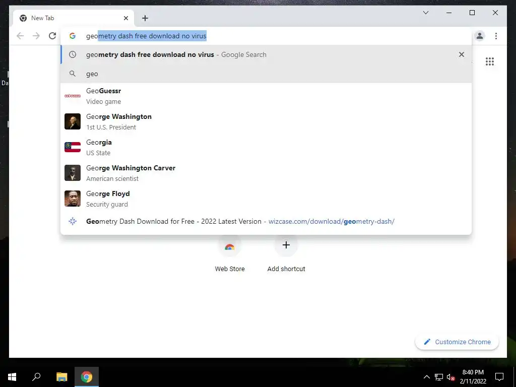Click the clock history icon in suggestions
Screen dimensions: 516x387
pyautogui.click(x=73, y=54)
